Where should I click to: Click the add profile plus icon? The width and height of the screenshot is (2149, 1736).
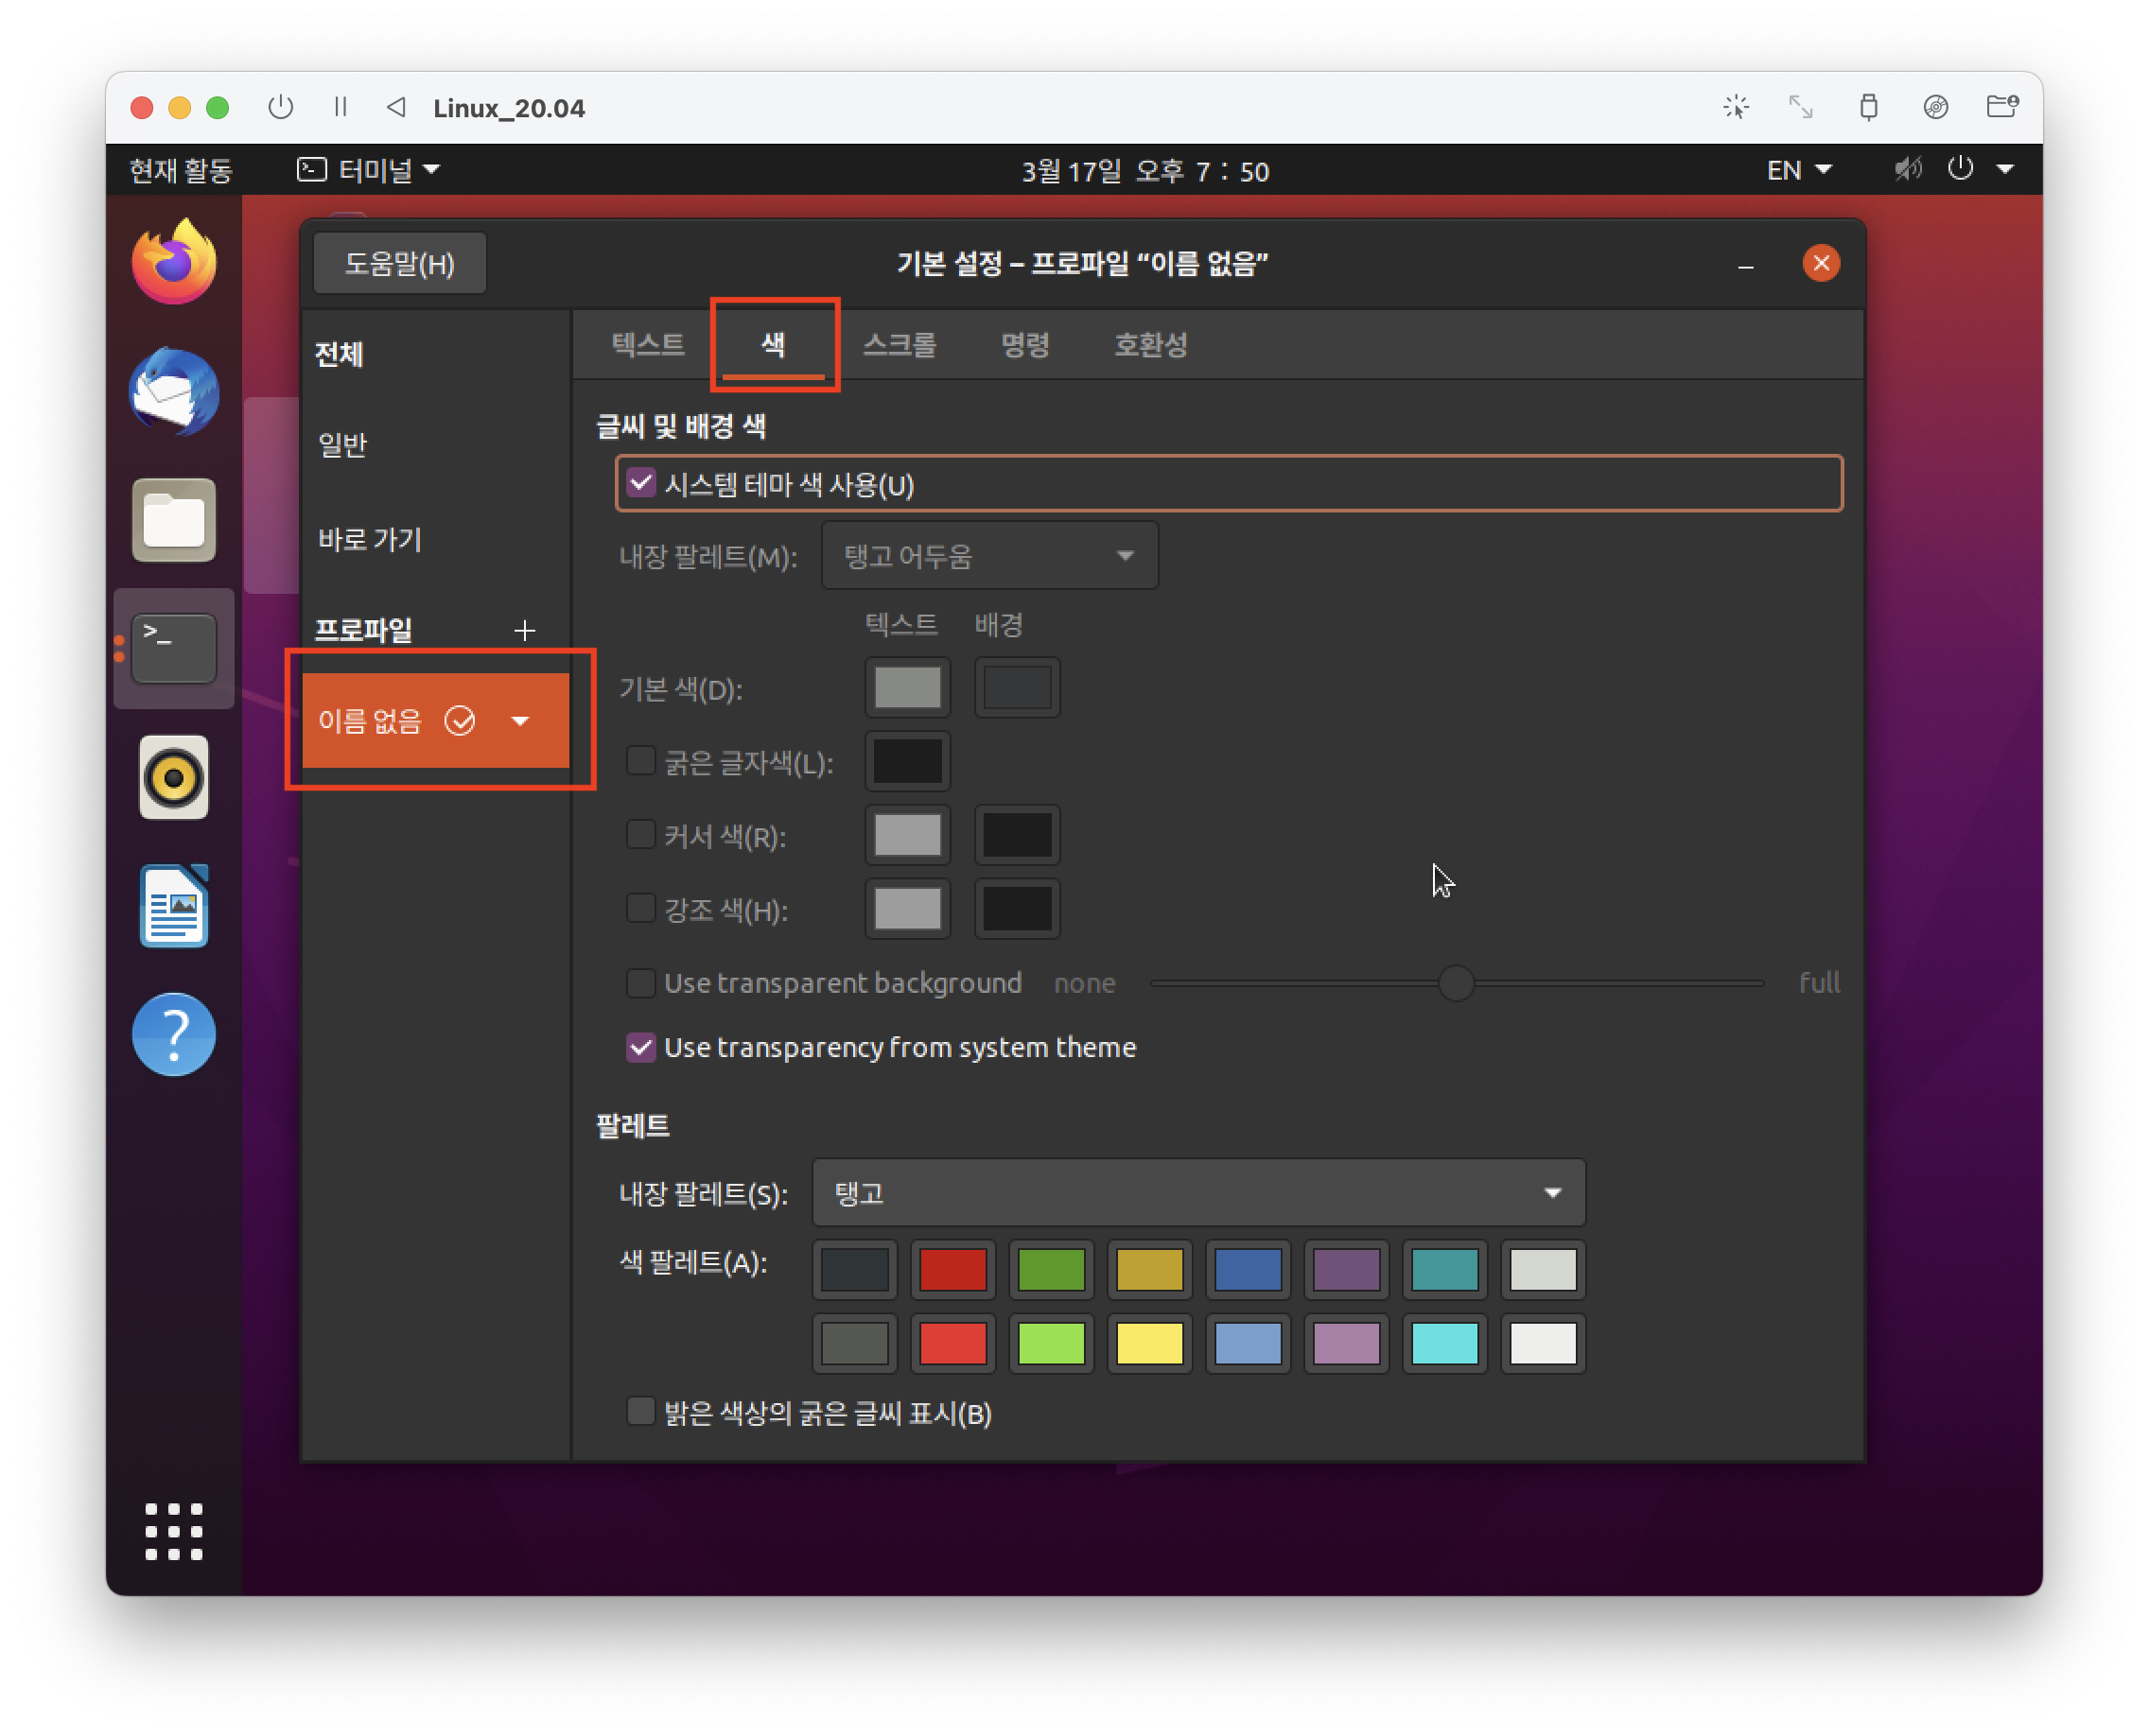pyautogui.click(x=524, y=630)
